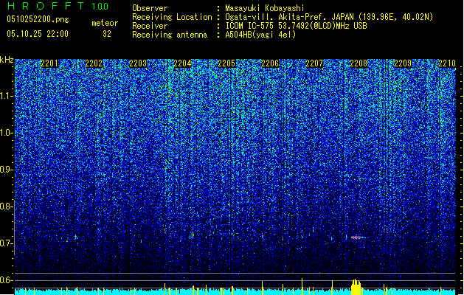Click the 2201 time marker

49,63
